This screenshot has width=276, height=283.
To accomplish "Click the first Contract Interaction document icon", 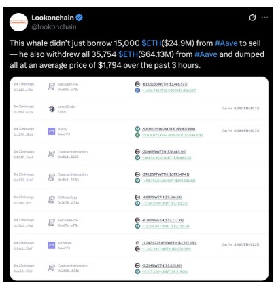I will 52,154.
